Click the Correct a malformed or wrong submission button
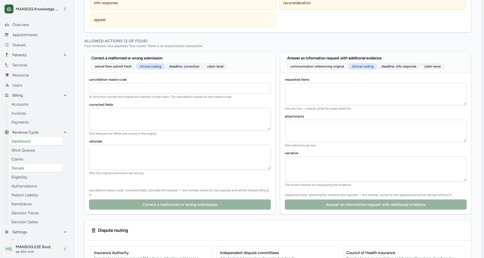Viewport: 484px width, 258px height. [180, 204]
